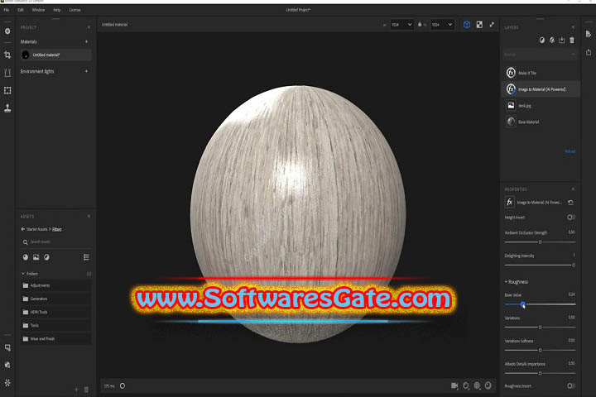Click the Ambient Occlusion Strength slider

pyautogui.click(x=540, y=242)
